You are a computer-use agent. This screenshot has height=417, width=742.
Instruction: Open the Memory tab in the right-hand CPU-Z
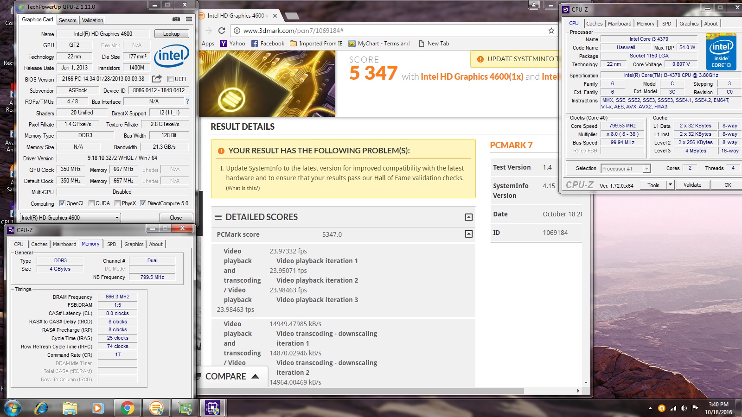tap(646, 24)
